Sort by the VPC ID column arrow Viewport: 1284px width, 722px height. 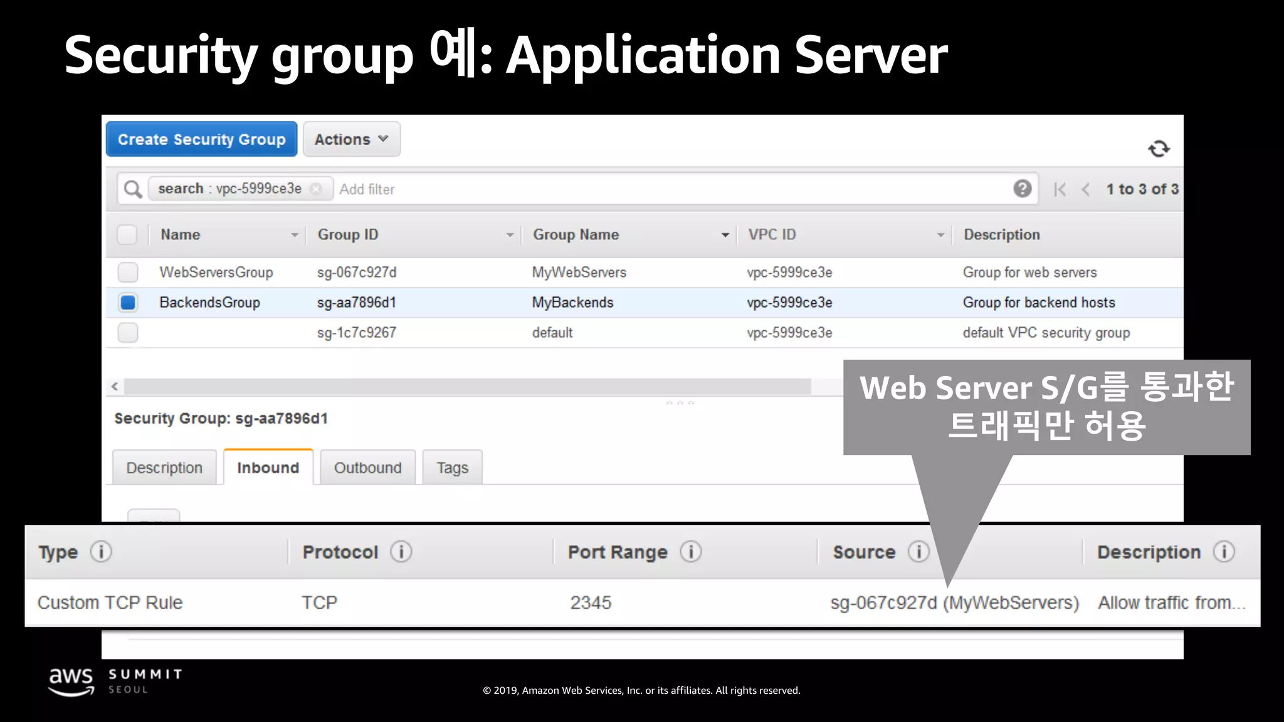[x=940, y=235]
